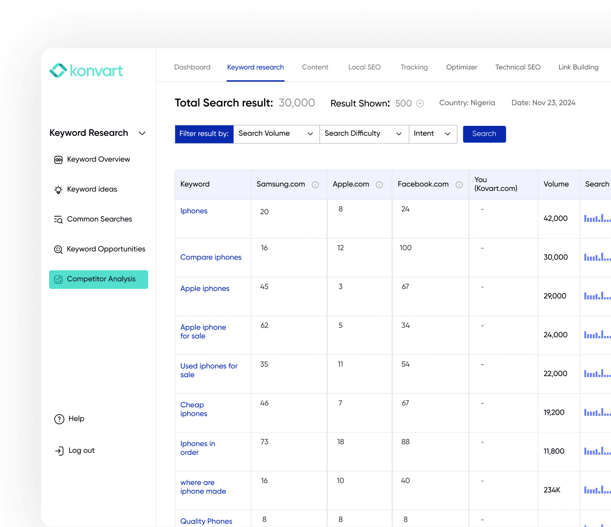This screenshot has height=527, width=611.
Task: Toggle the Facebook.com column info marker
Action: (x=459, y=185)
